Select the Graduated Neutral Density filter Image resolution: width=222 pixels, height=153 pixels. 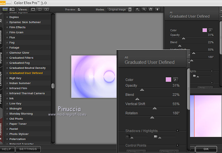pyautogui.click(x=28, y=68)
